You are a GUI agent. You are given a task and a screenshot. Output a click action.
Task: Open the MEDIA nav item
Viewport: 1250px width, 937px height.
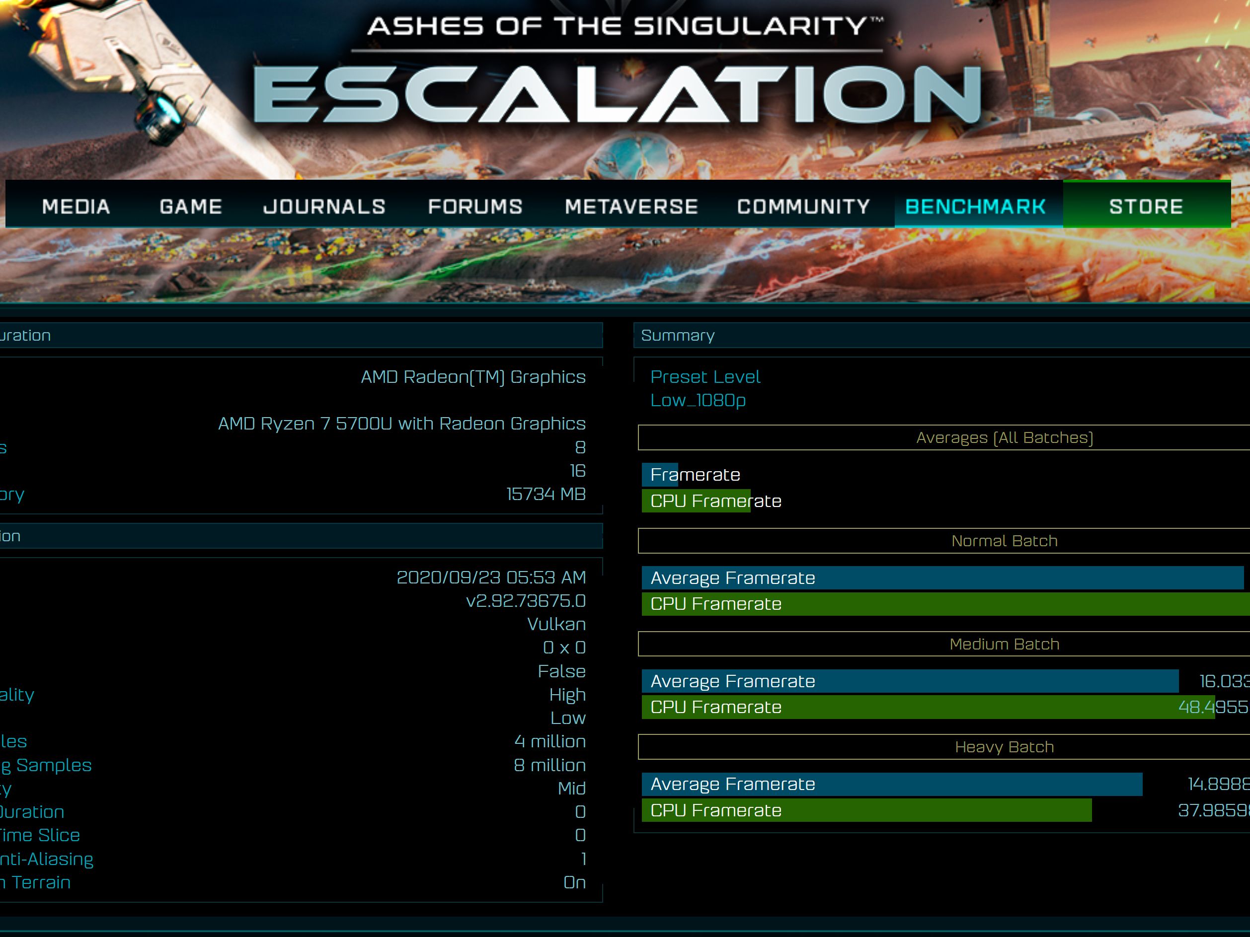[x=76, y=207]
